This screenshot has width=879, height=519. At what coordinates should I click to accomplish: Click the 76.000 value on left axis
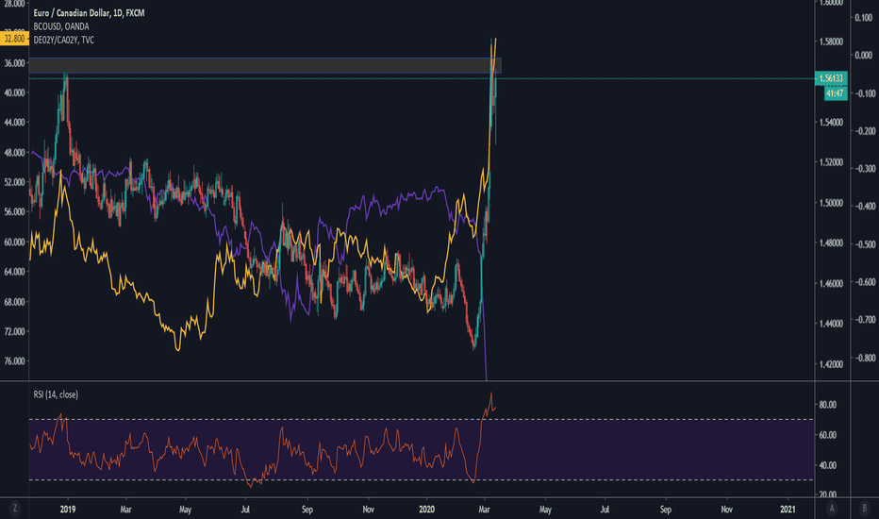[x=14, y=361]
